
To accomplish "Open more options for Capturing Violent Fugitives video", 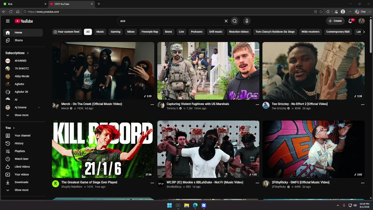I will (x=257, y=104).
